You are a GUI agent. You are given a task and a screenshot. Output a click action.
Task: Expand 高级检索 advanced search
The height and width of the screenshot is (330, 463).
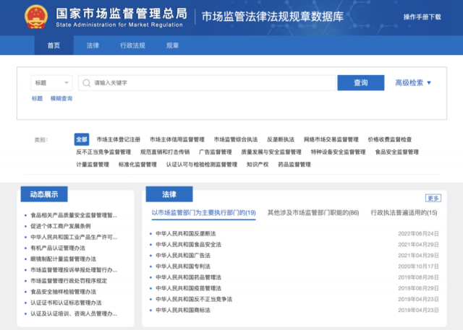pyautogui.click(x=413, y=83)
